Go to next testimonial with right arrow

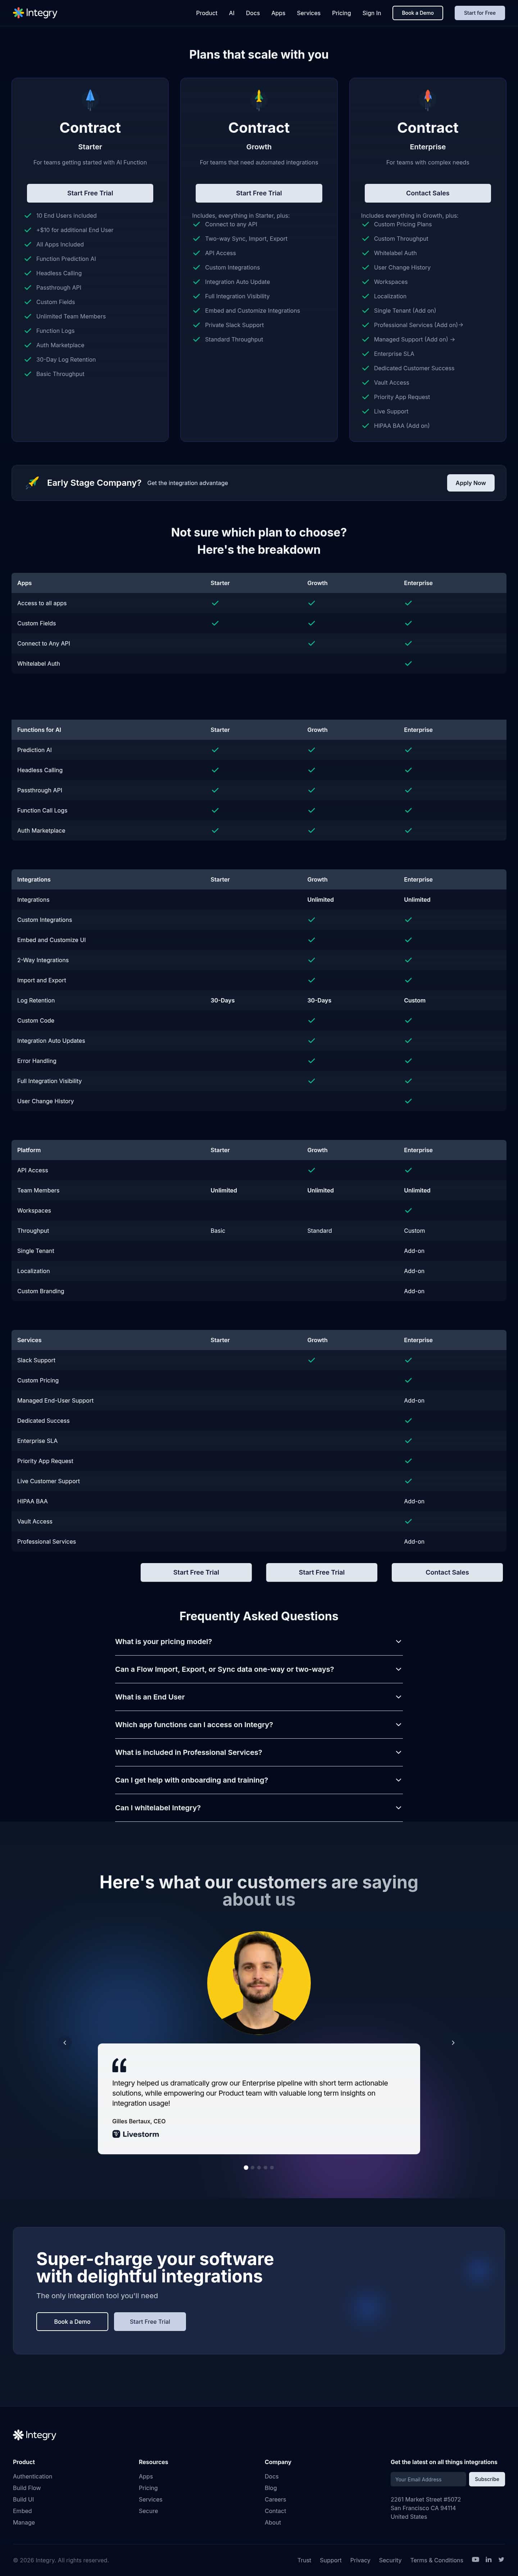point(453,2042)
